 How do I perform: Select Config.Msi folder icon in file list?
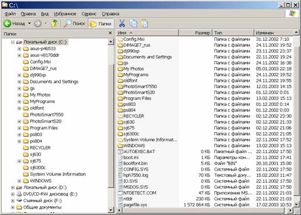(120, 39)
